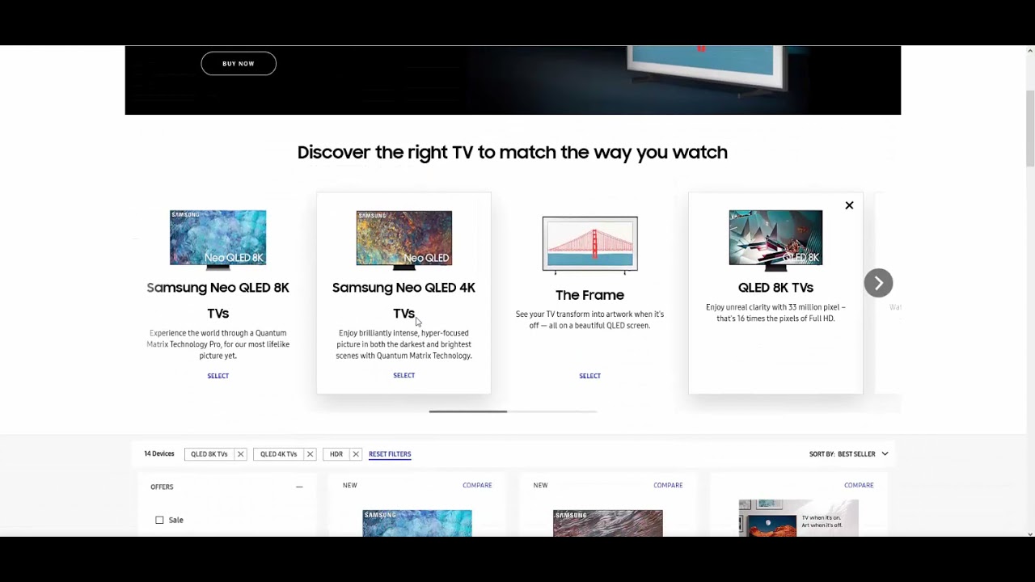Select The Frame category link
The image size is (1035, 582).
[x=589, y=376]
